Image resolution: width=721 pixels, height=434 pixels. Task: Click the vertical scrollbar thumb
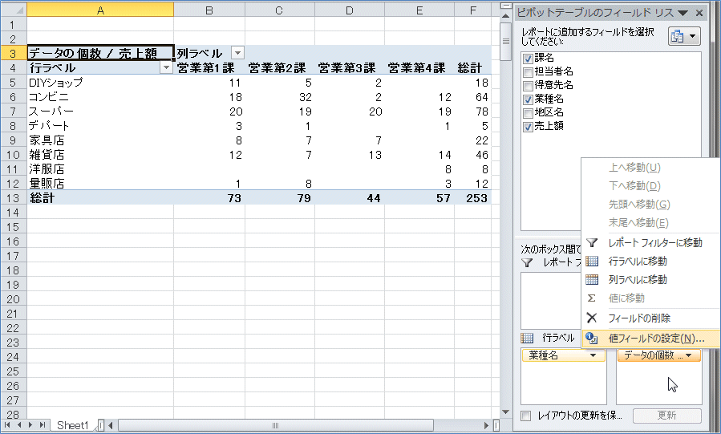click(505, 42)
